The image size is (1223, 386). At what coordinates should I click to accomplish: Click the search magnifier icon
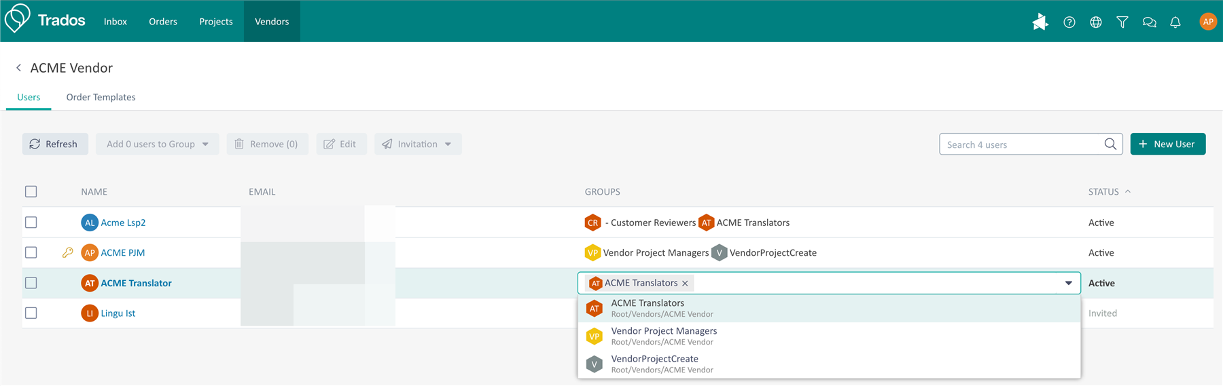point(1110,144)
